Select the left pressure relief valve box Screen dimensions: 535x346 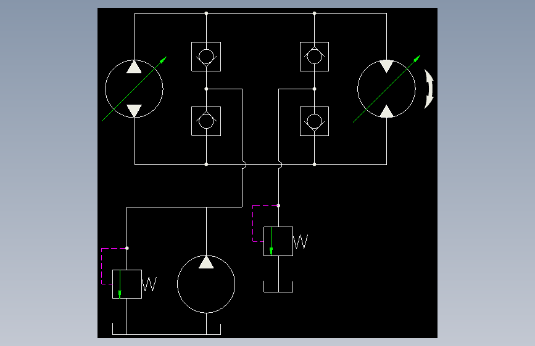pyautogui.click(x=127, y=284)
